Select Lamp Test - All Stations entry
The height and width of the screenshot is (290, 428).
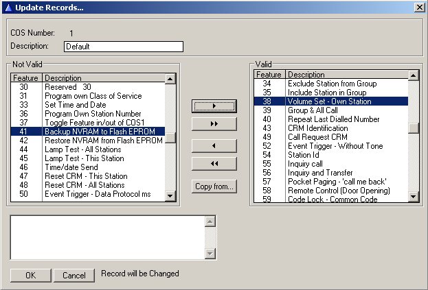click(x=103, y=149)
